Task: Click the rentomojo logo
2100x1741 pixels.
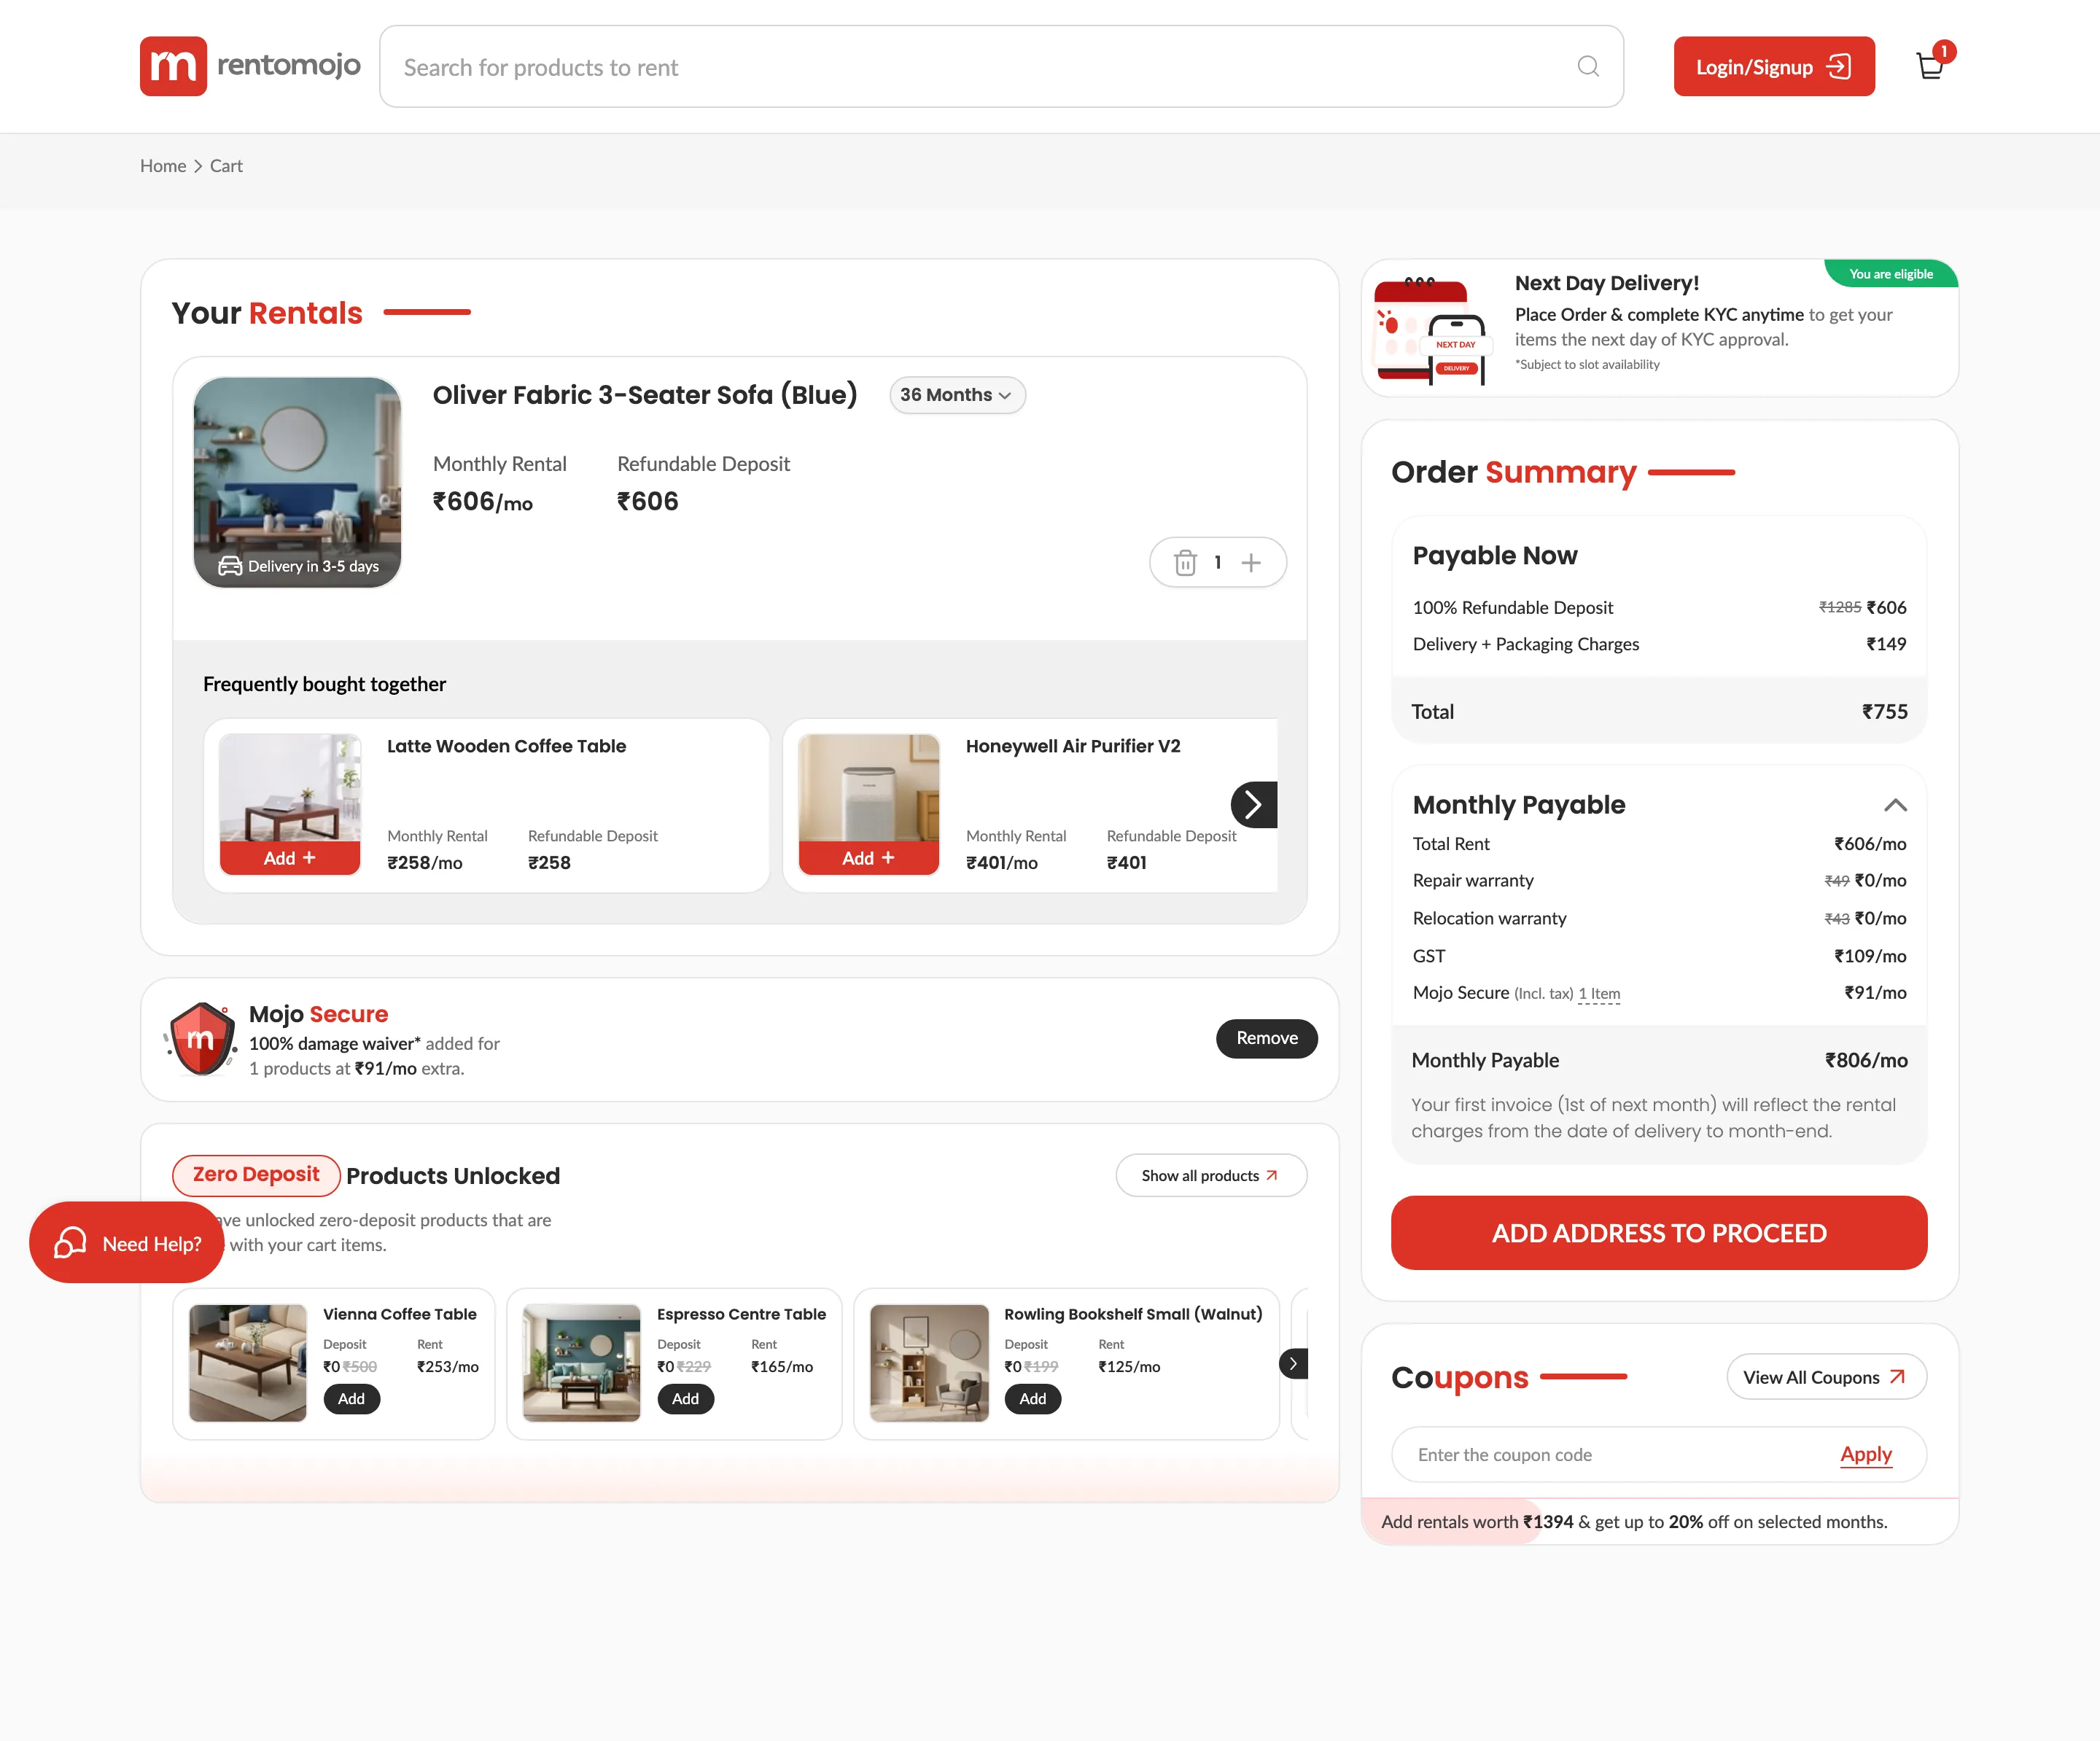Action: (250, 66)
